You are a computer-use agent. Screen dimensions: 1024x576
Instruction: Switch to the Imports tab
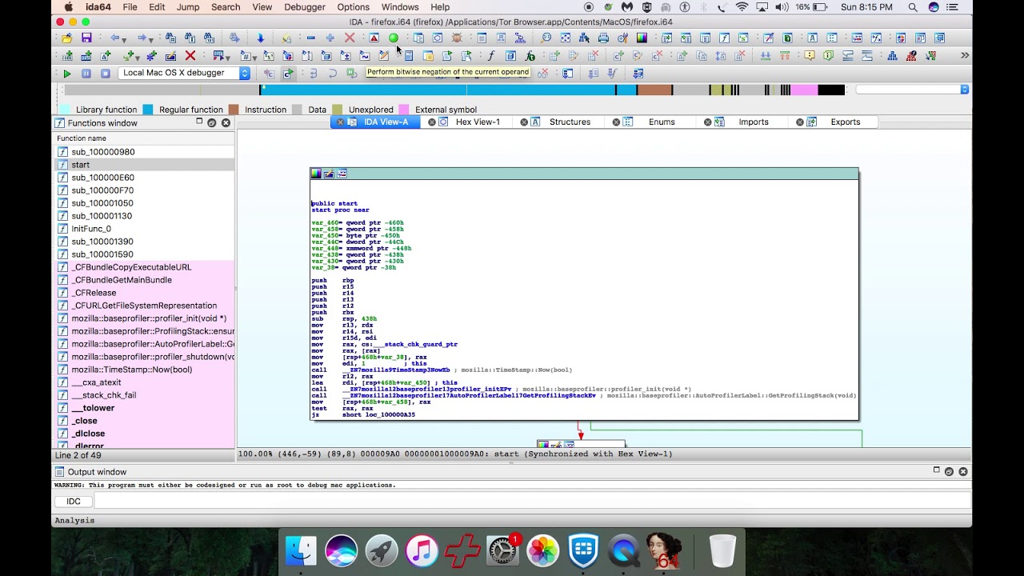[754, 122]
